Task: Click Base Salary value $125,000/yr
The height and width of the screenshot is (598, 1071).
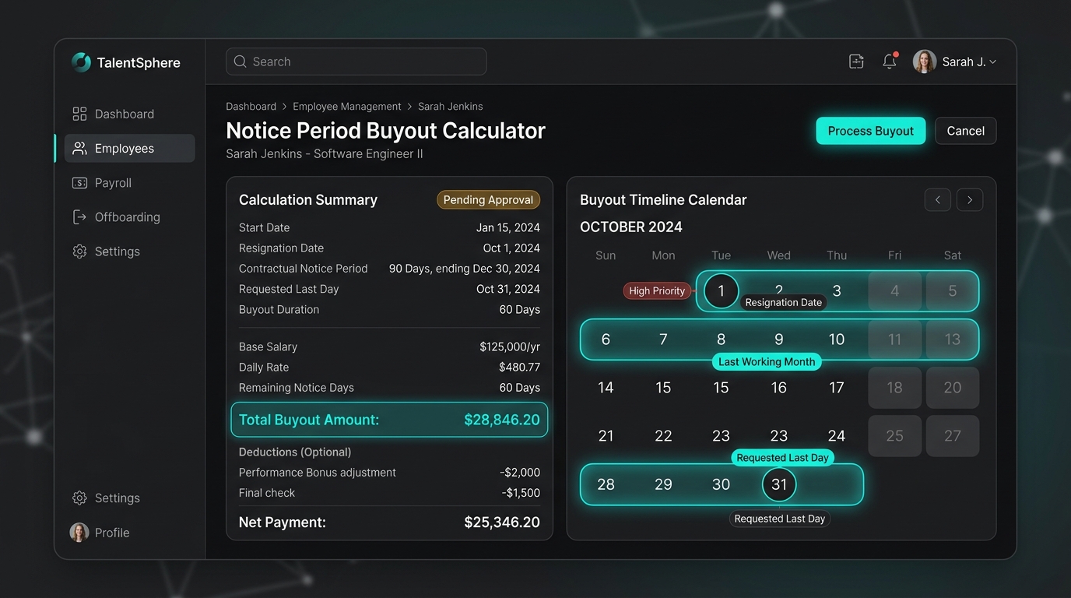Action: point(510,347)
